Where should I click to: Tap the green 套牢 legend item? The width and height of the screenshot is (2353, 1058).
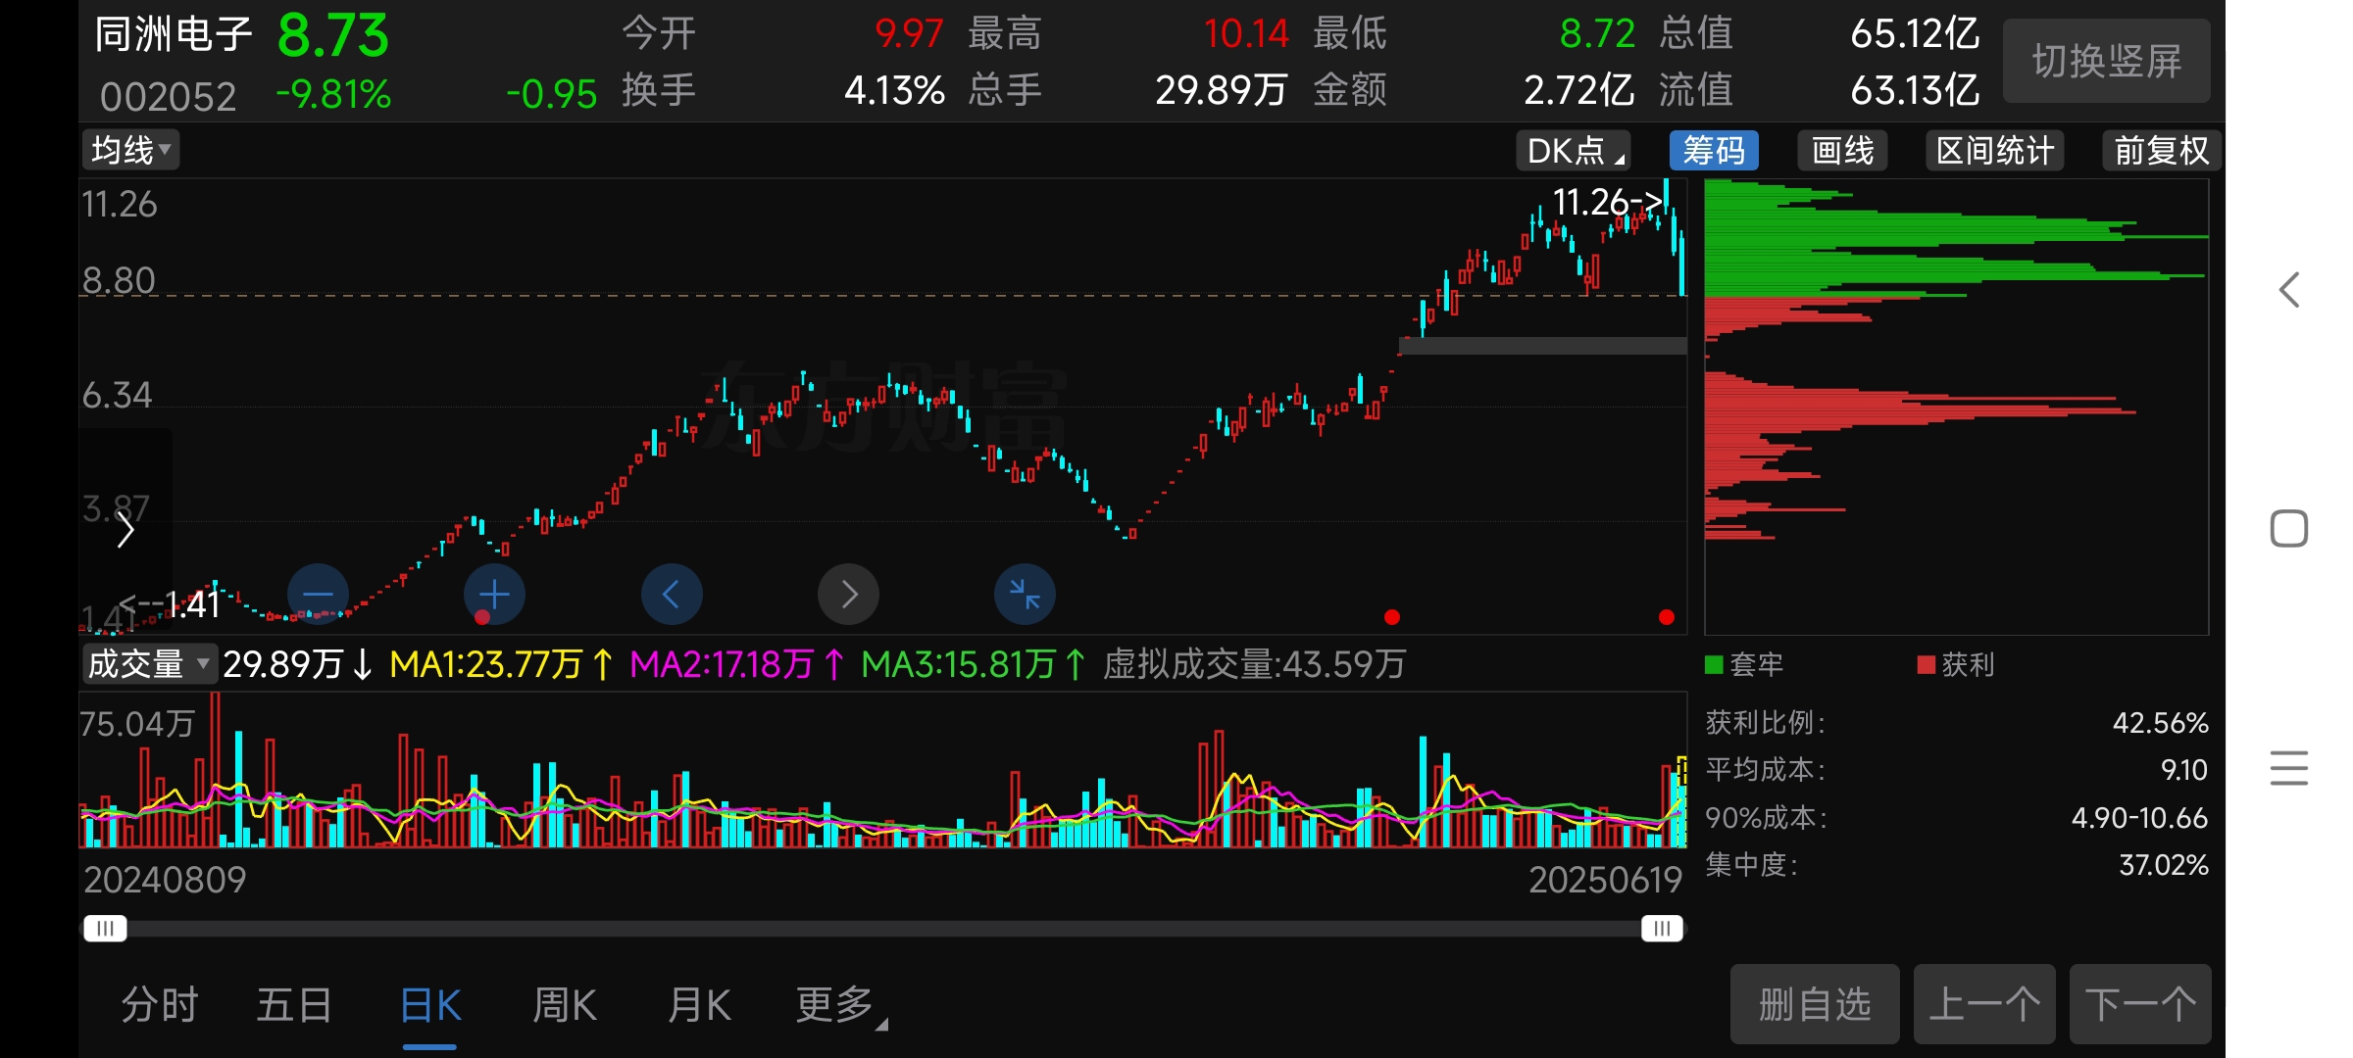tap(1744, 665)
